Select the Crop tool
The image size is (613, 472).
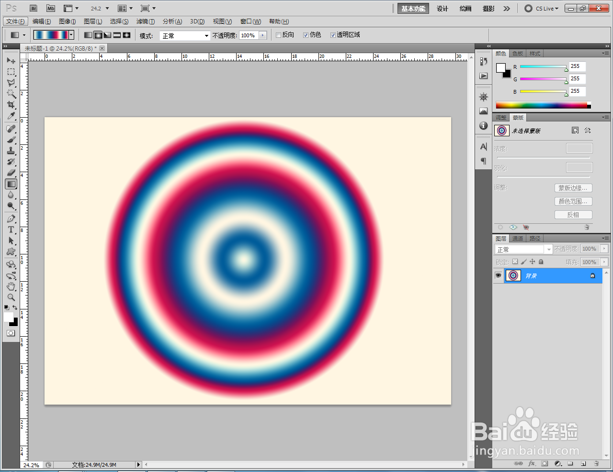tap(11, 105)
